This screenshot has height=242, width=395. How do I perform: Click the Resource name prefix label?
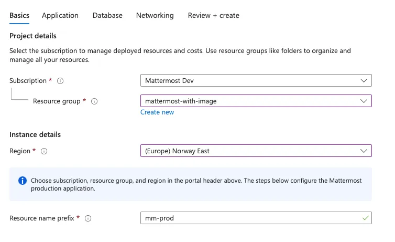[42, 218]
